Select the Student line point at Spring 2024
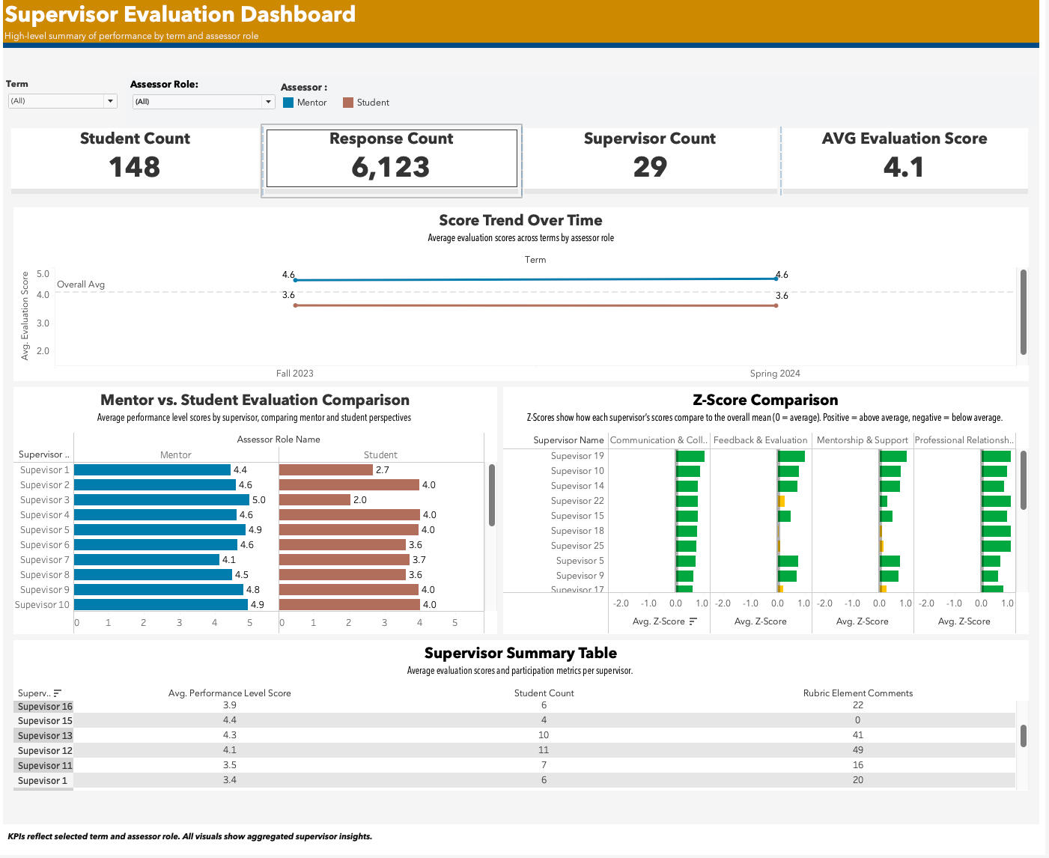Viewport: 1049px width, 858px height. point(776,305)
